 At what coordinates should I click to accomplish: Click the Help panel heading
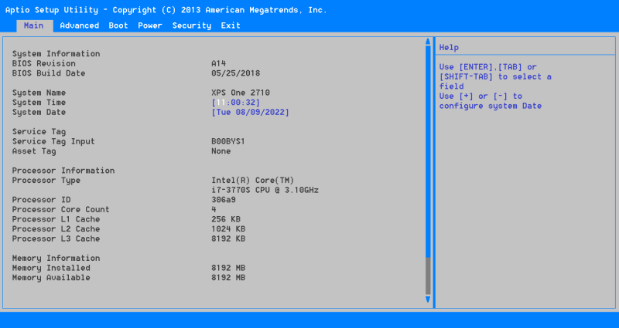pos(449,48)
